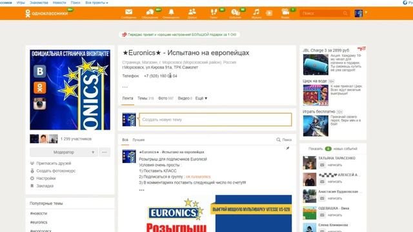Image resolution: width=413 pixels, height=232 pixels.
Task: Expand the profile avatar dropdown arrow
Action: [366, 12]
